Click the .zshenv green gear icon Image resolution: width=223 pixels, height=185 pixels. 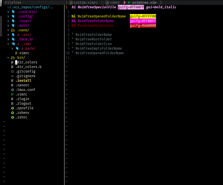[13, 113]
